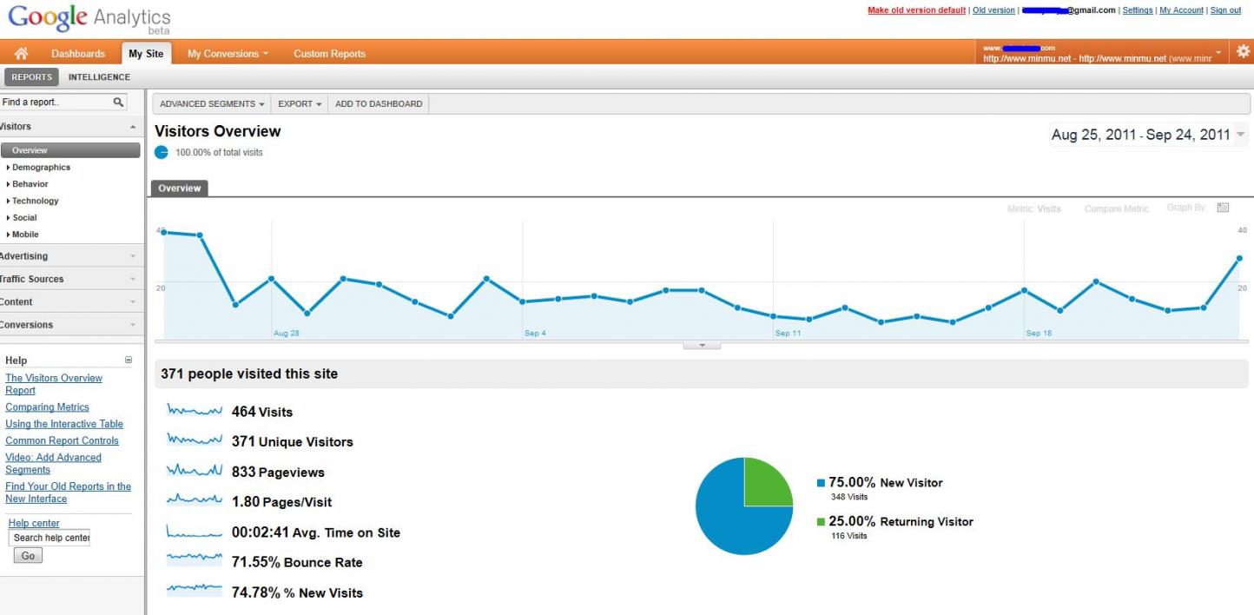Select Overview in Visitors sidebar
The image size is (1254, 615).
click(x=70, y=150)
